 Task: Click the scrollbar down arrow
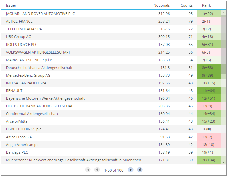223,162
